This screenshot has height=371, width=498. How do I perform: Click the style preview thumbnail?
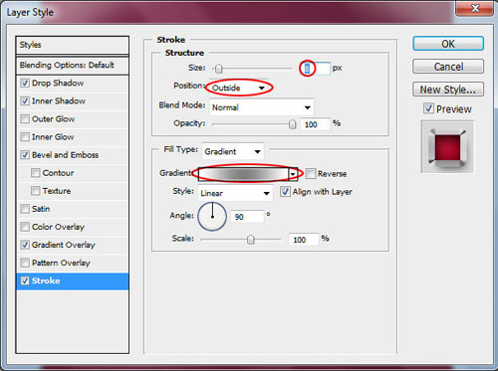[447, 147]
